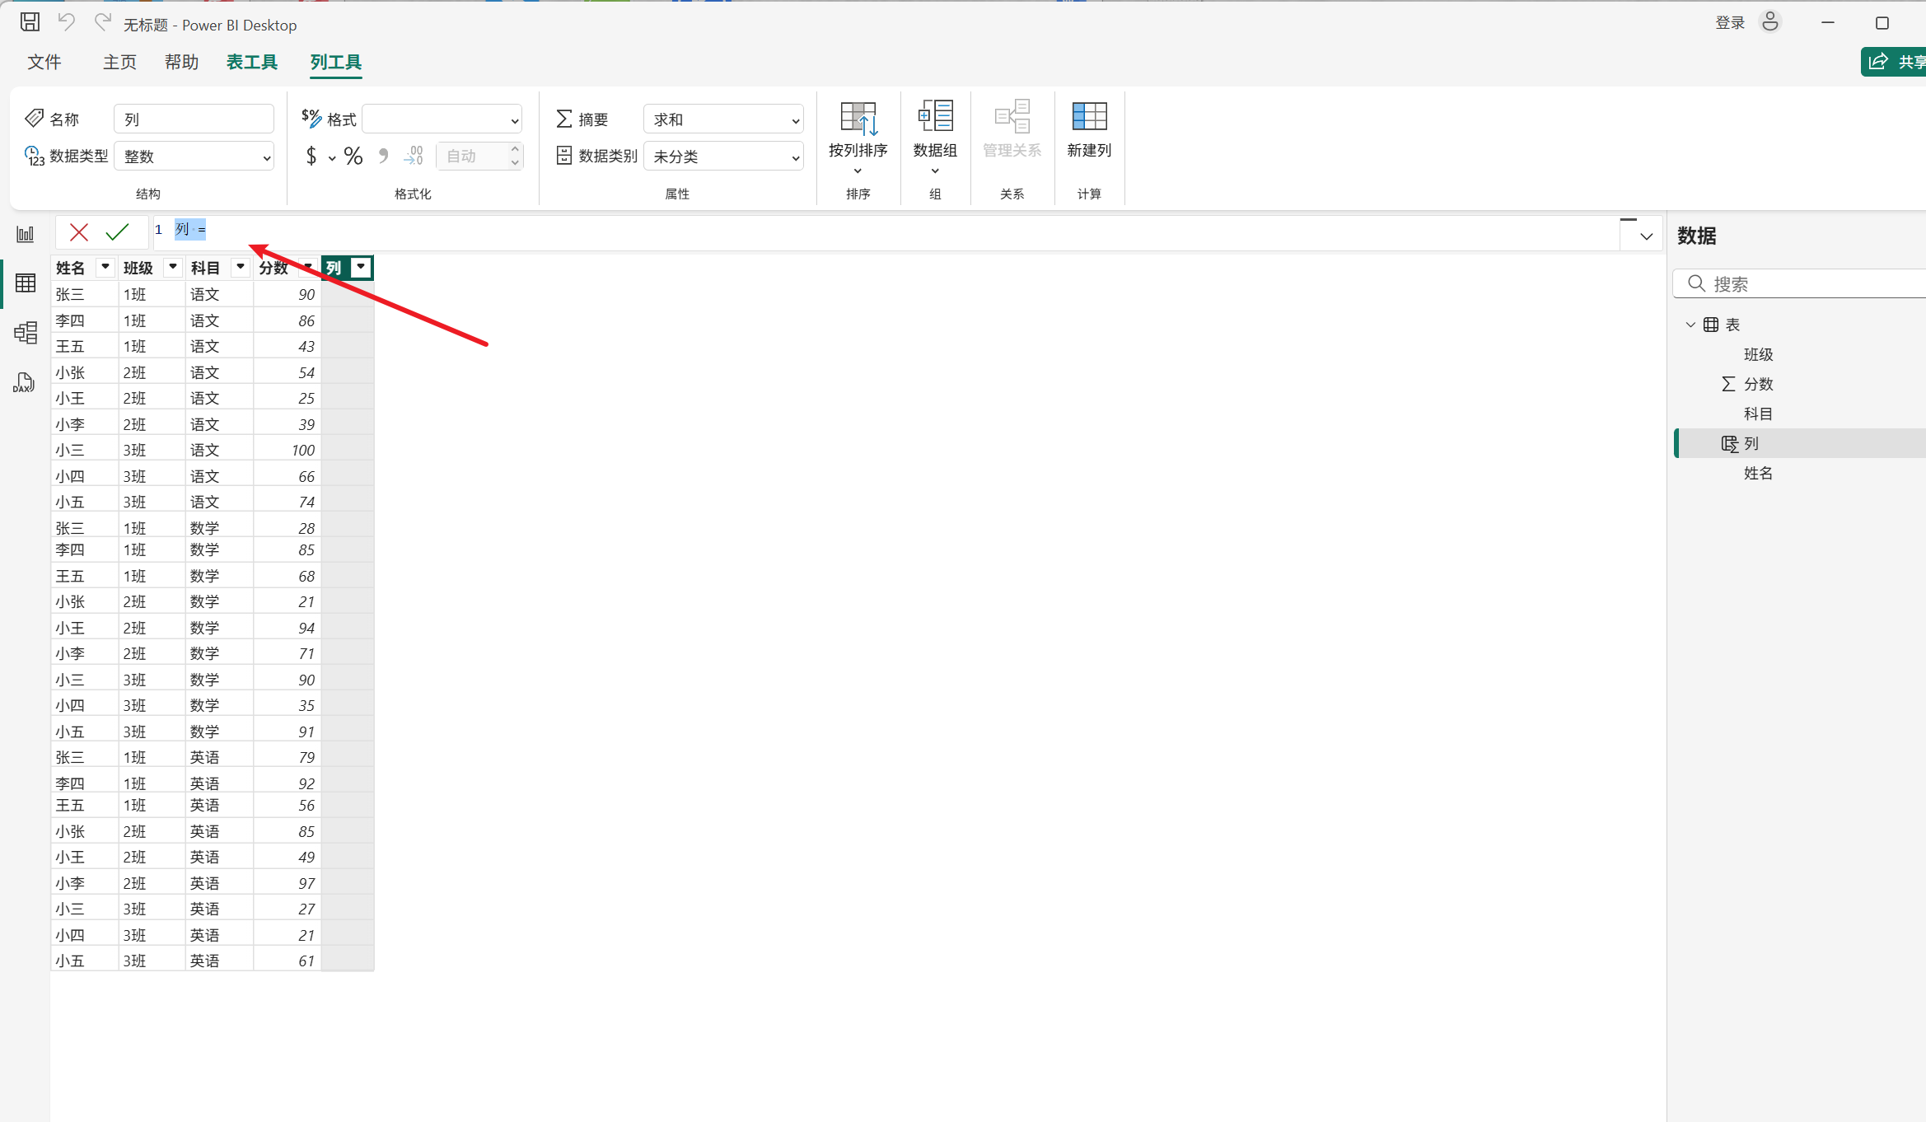The height and width of the screenshot is (1122, 1926).
Task: Open the DAX query view icon
Action: point(24,382)
